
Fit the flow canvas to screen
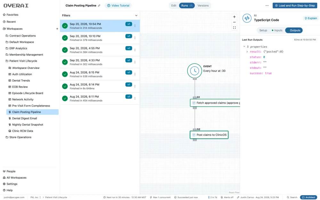(234, 28)
